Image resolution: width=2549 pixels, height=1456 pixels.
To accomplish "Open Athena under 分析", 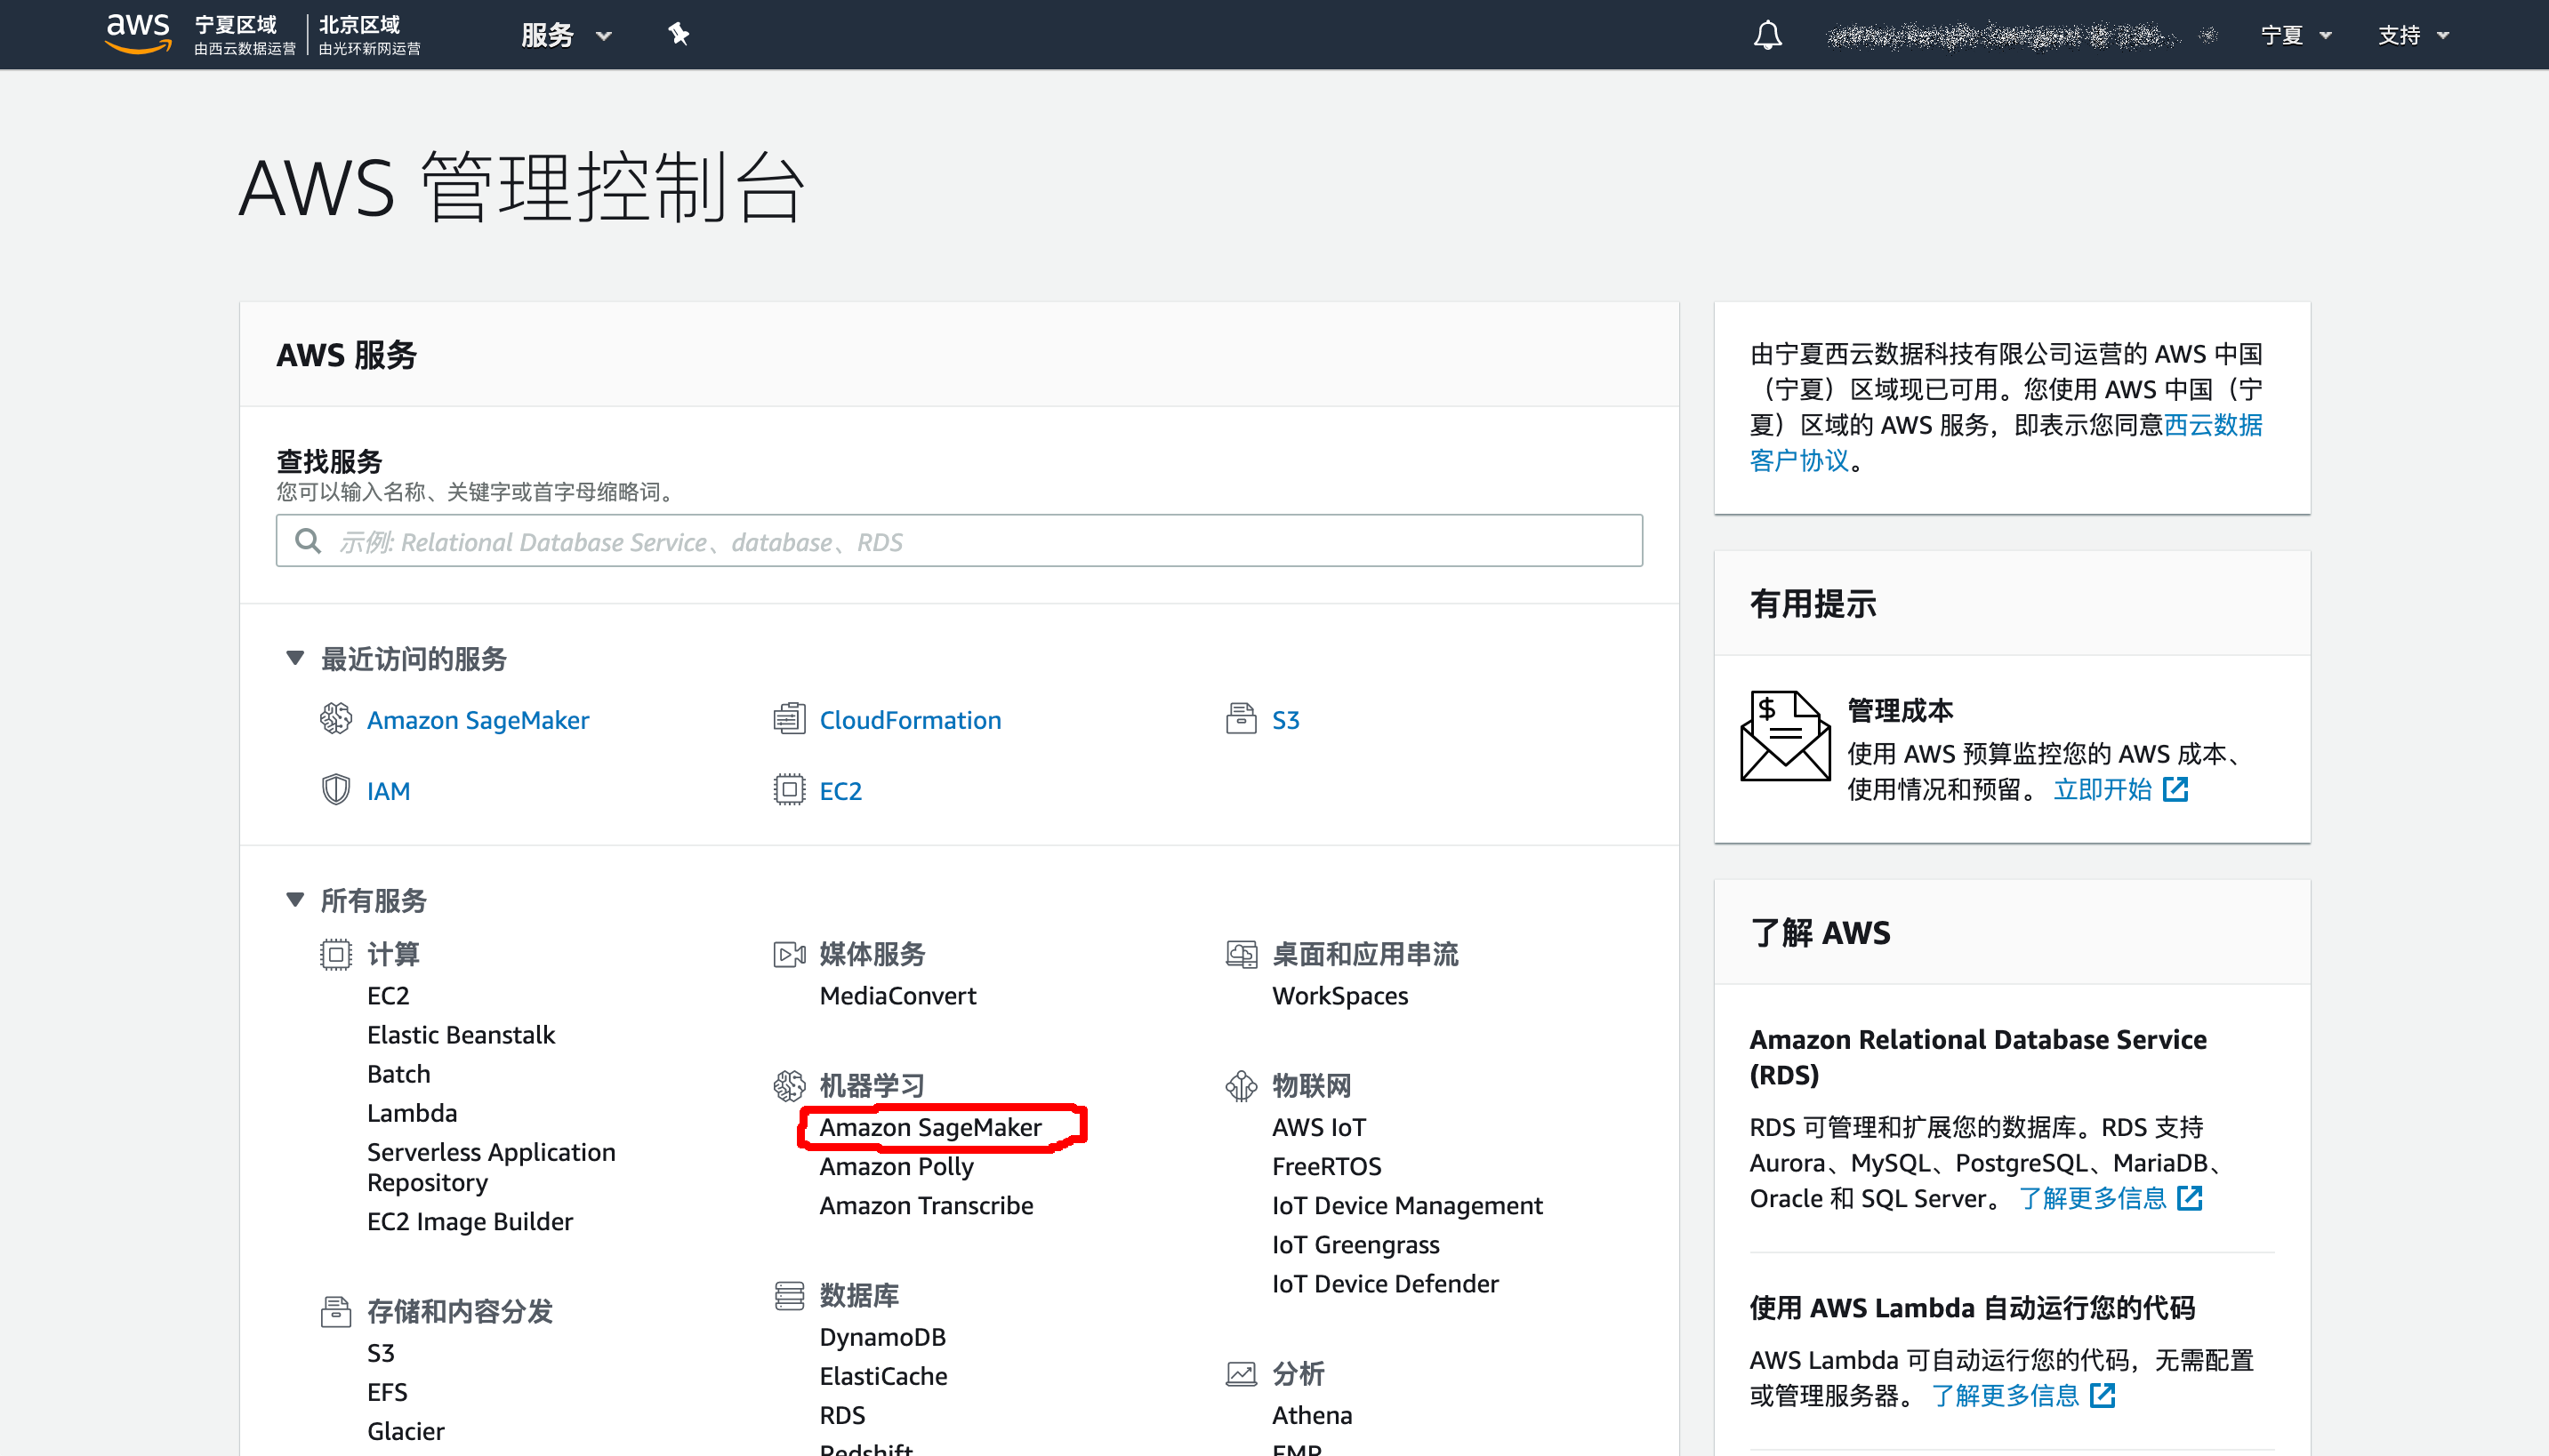I will tap(1313, 1416).
